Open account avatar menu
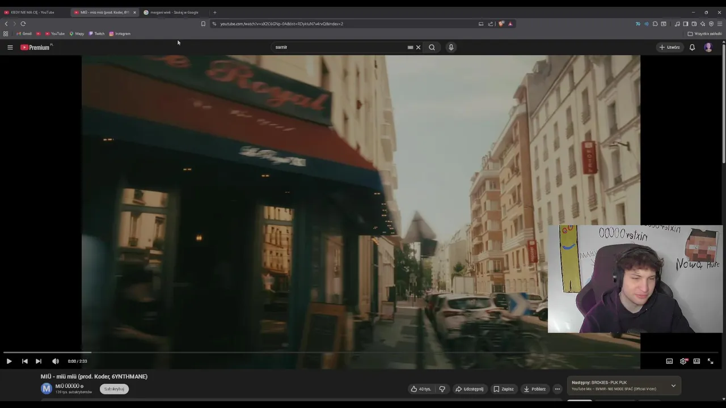726x408 pixels. (708, 47)
